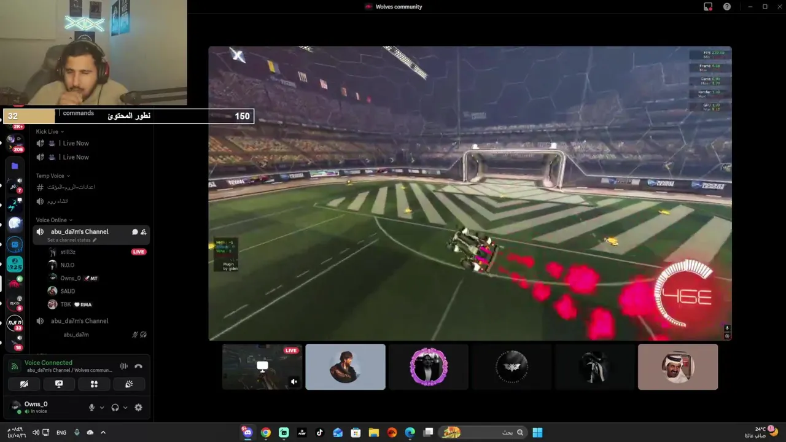Select the LIVE stream thumbnail tile
786x442 pixels.
tap(262, 366)
